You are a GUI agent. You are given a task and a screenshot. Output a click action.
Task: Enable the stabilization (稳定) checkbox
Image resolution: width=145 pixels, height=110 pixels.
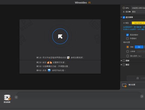pos(124,65)
